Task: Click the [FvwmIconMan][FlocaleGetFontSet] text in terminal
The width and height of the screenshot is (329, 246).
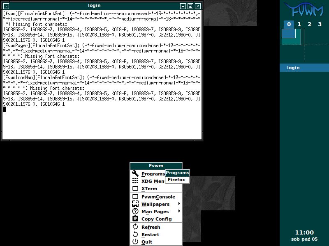Action: 44,77
